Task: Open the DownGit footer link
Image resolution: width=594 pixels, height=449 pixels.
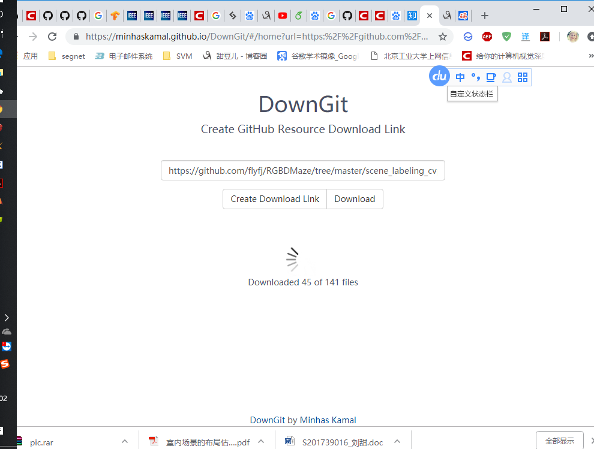Action: pos(268,420)
